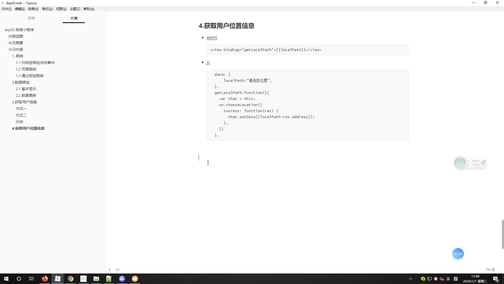Jump to outline entry 内容回顾
Image resolution: width=504 pixels, height=284 pixels.
click(x=16, y=36)
